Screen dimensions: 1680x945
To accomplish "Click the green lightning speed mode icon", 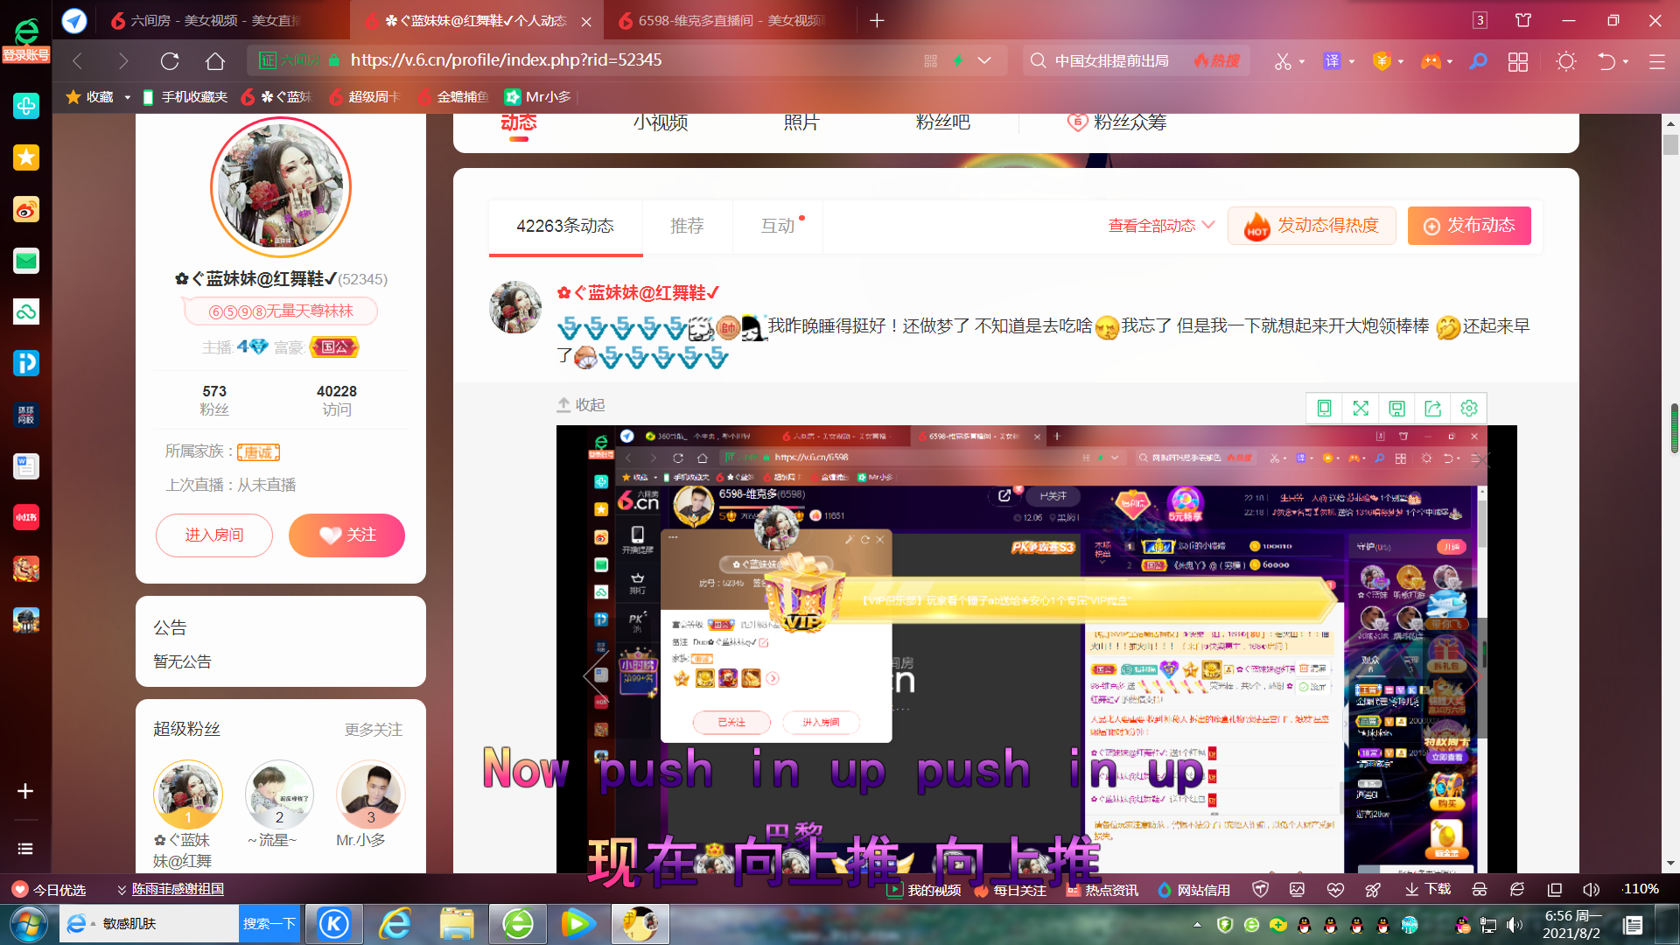I will (x=958, y=60).
